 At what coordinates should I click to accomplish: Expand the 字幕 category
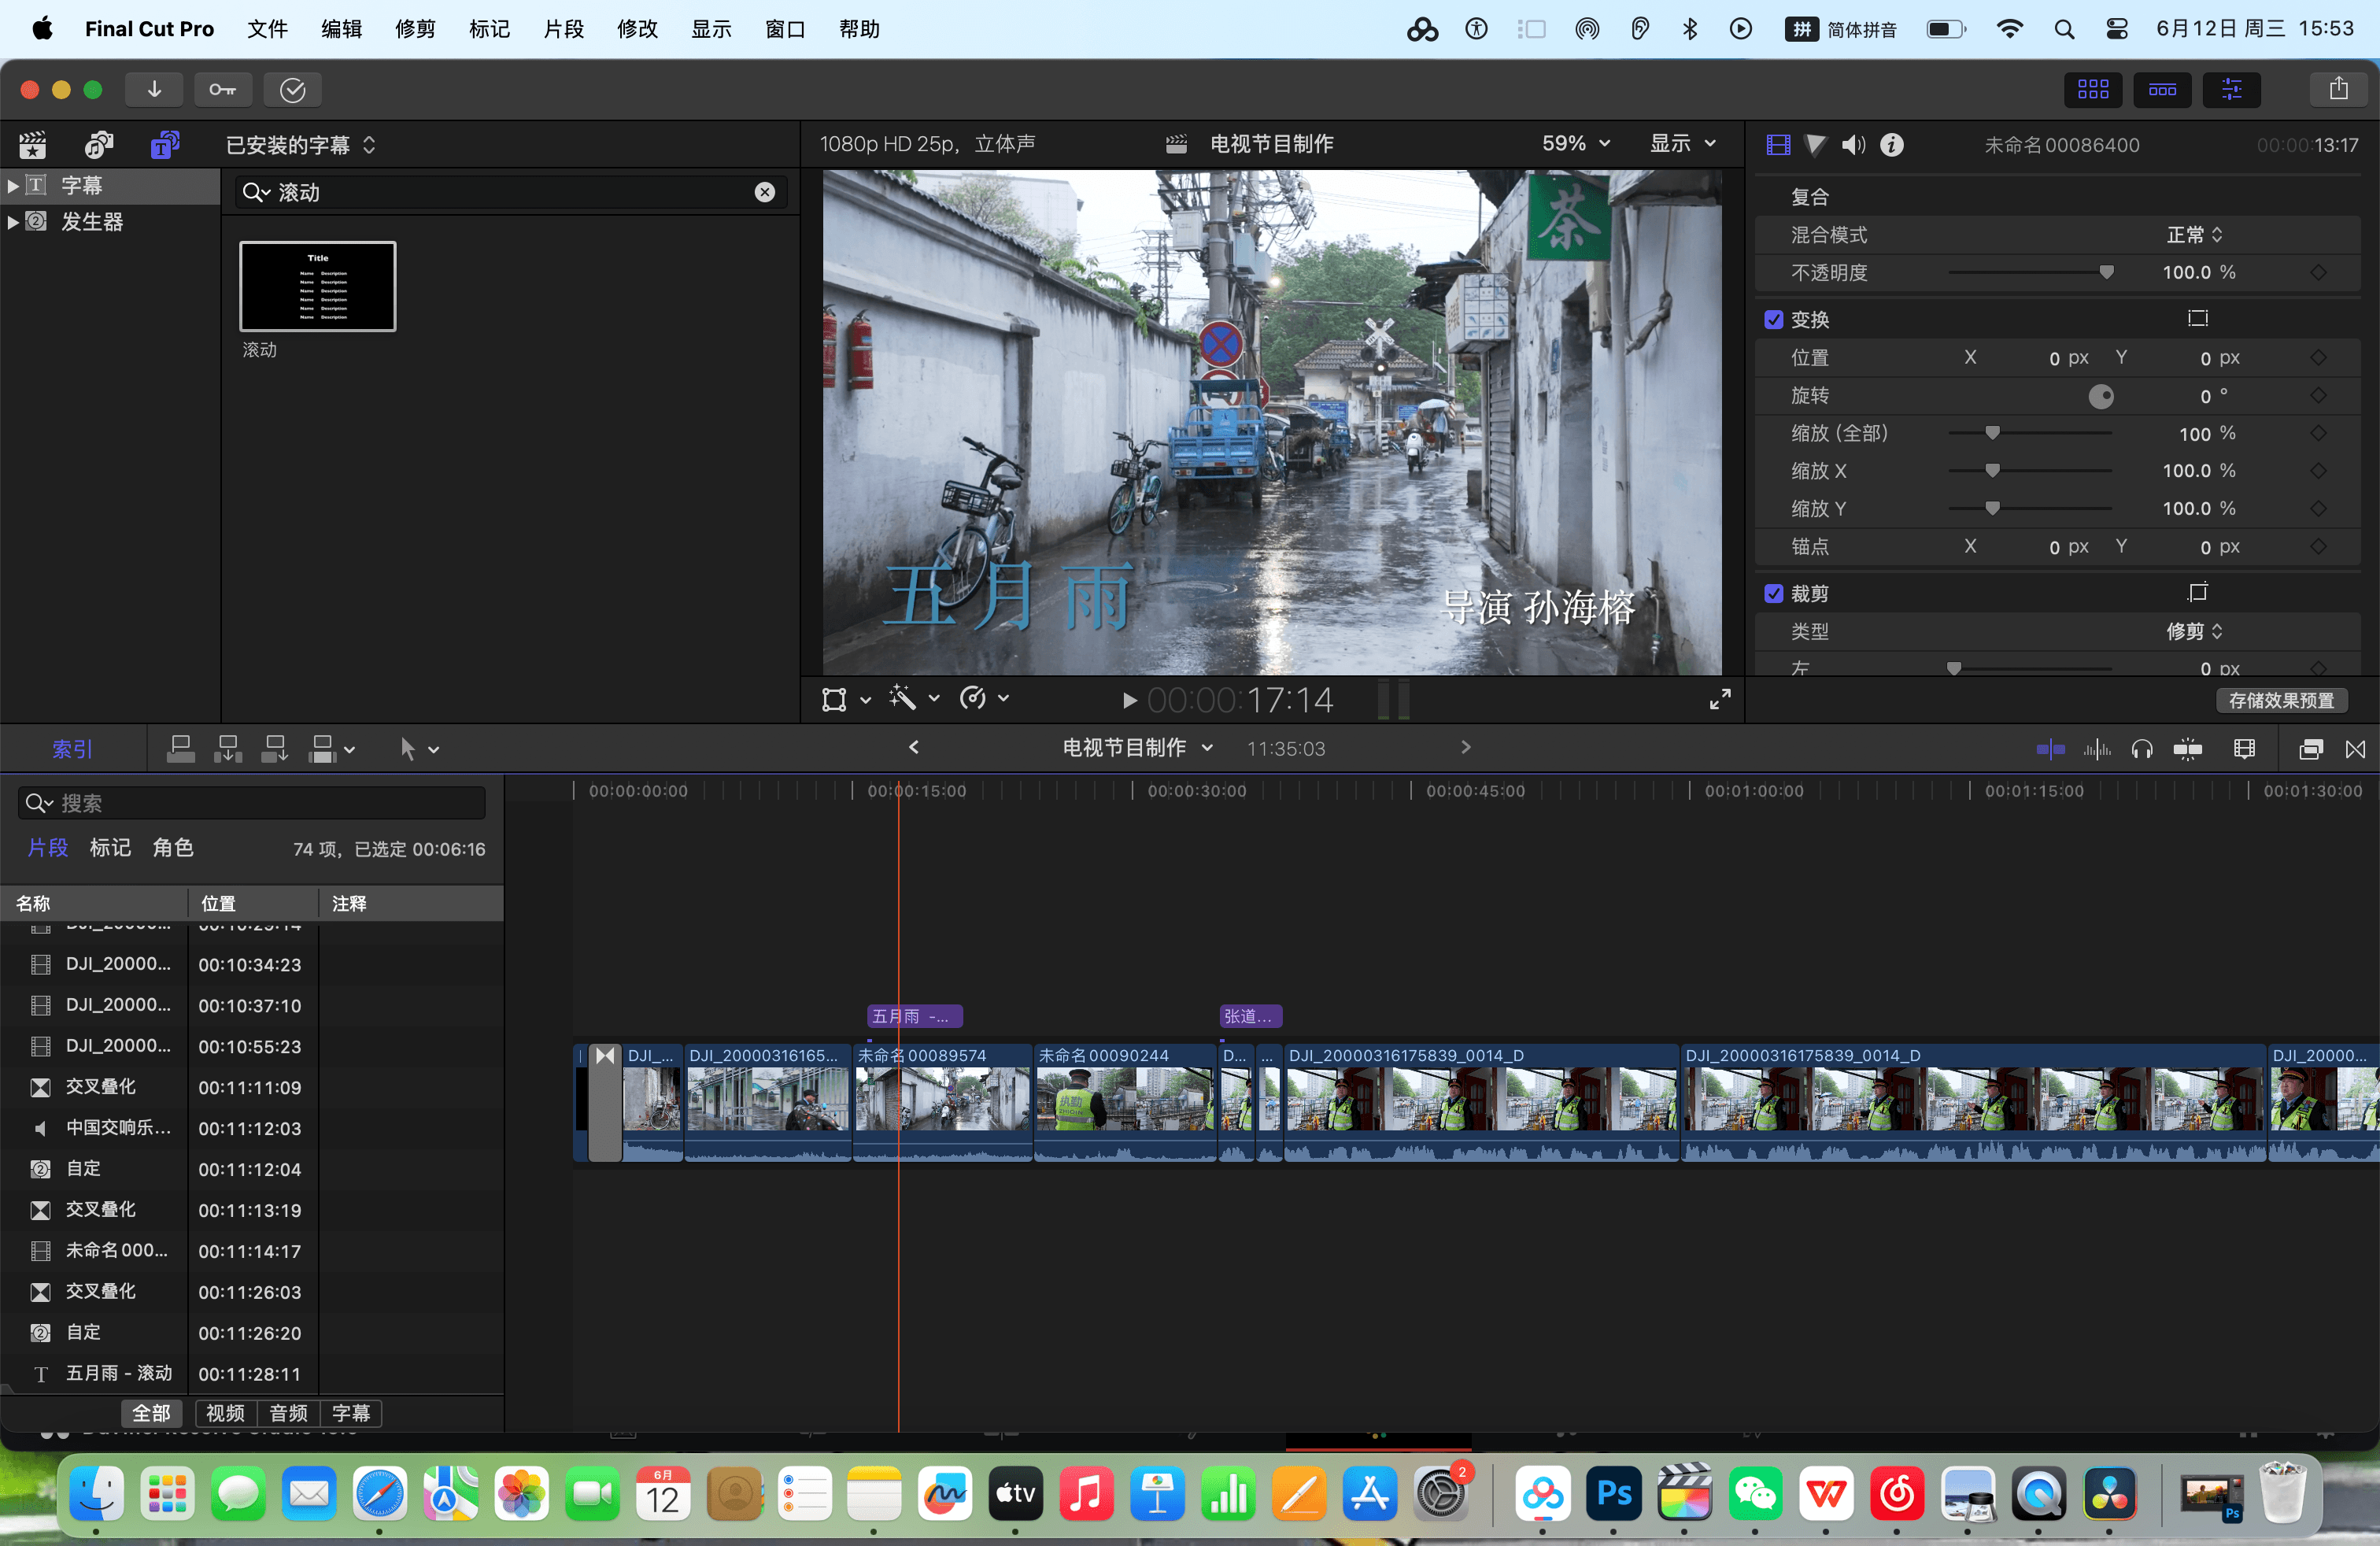point(13,186)
